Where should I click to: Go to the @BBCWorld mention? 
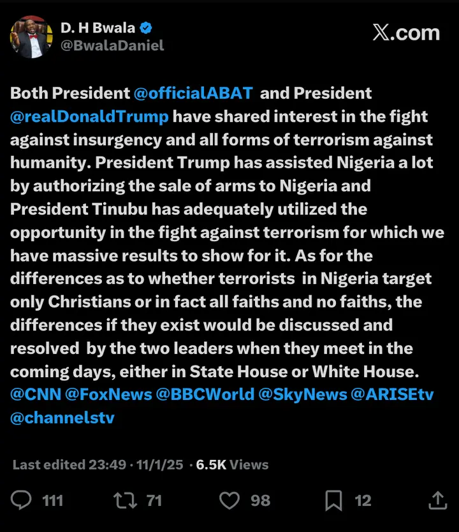pyautogui.click(x=205, y=394)
